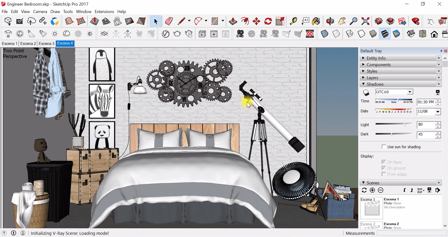
Task: Open the UTC±0 timezone dropdown
Action: [409, 91]
